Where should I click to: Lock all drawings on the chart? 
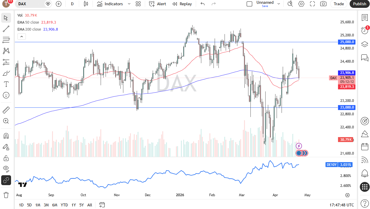tap(6, 158)
